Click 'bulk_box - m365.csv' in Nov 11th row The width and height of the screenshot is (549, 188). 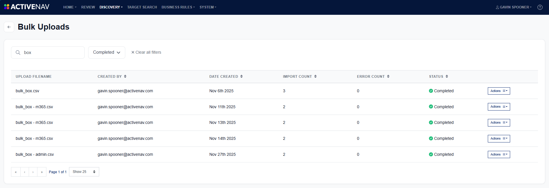(34, 107)
